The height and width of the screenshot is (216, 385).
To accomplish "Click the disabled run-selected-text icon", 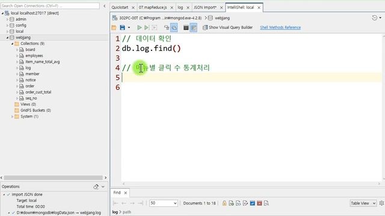I will [x=154, y=28].
